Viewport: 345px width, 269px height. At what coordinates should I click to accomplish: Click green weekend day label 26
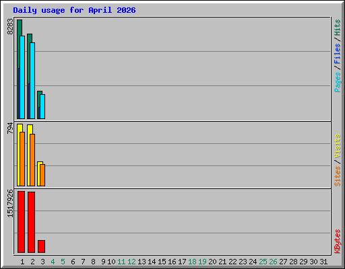coord(273,262)
